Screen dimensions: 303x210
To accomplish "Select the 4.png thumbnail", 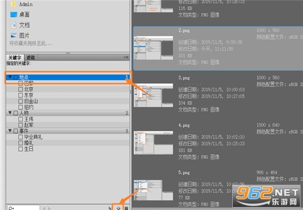I will (x=153, y=142).
